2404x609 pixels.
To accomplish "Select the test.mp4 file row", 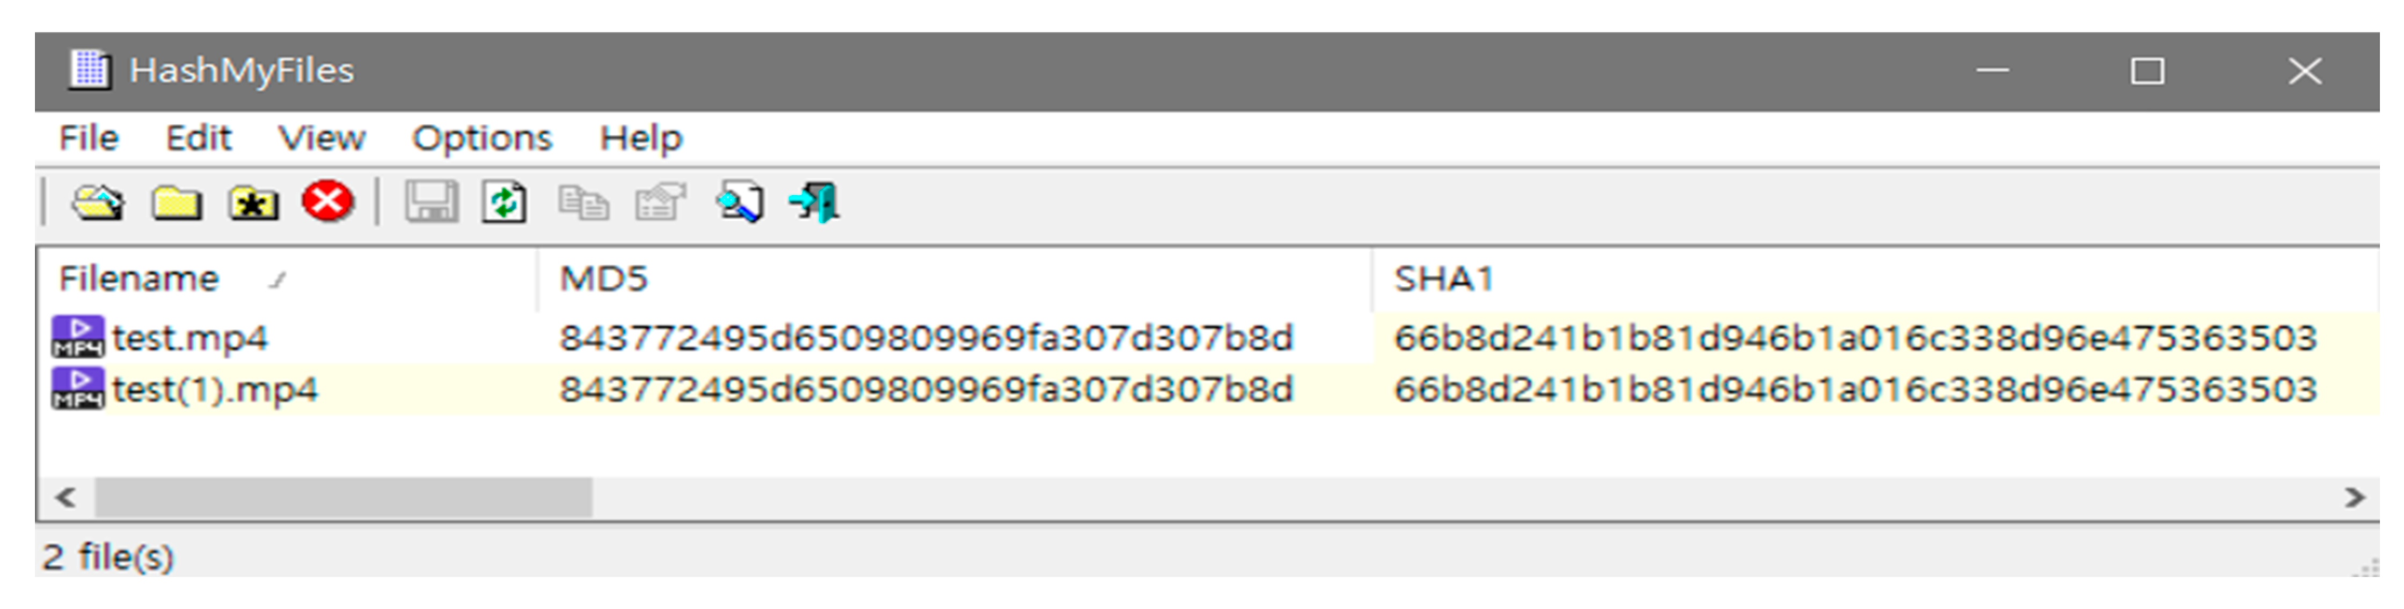I will click(189, 338).
